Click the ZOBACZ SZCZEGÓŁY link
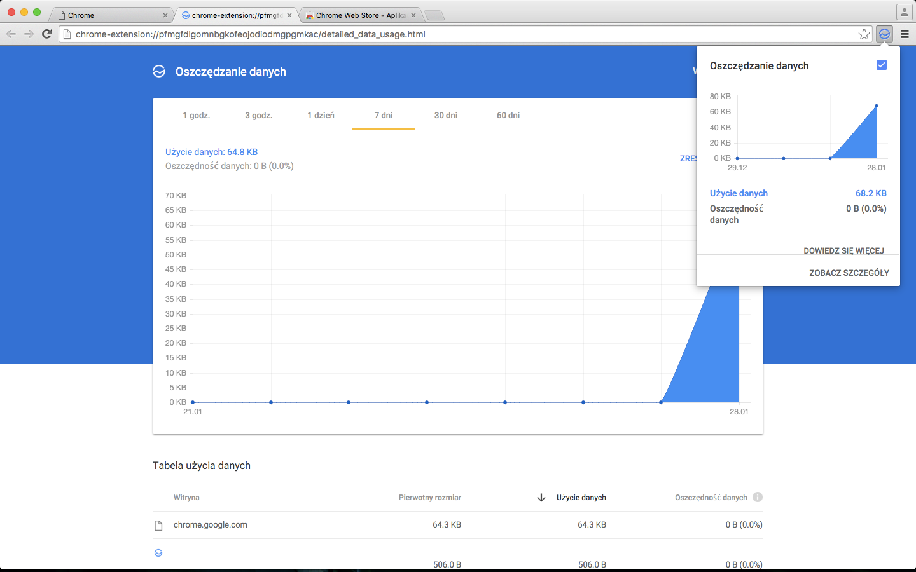 point(849,273)
